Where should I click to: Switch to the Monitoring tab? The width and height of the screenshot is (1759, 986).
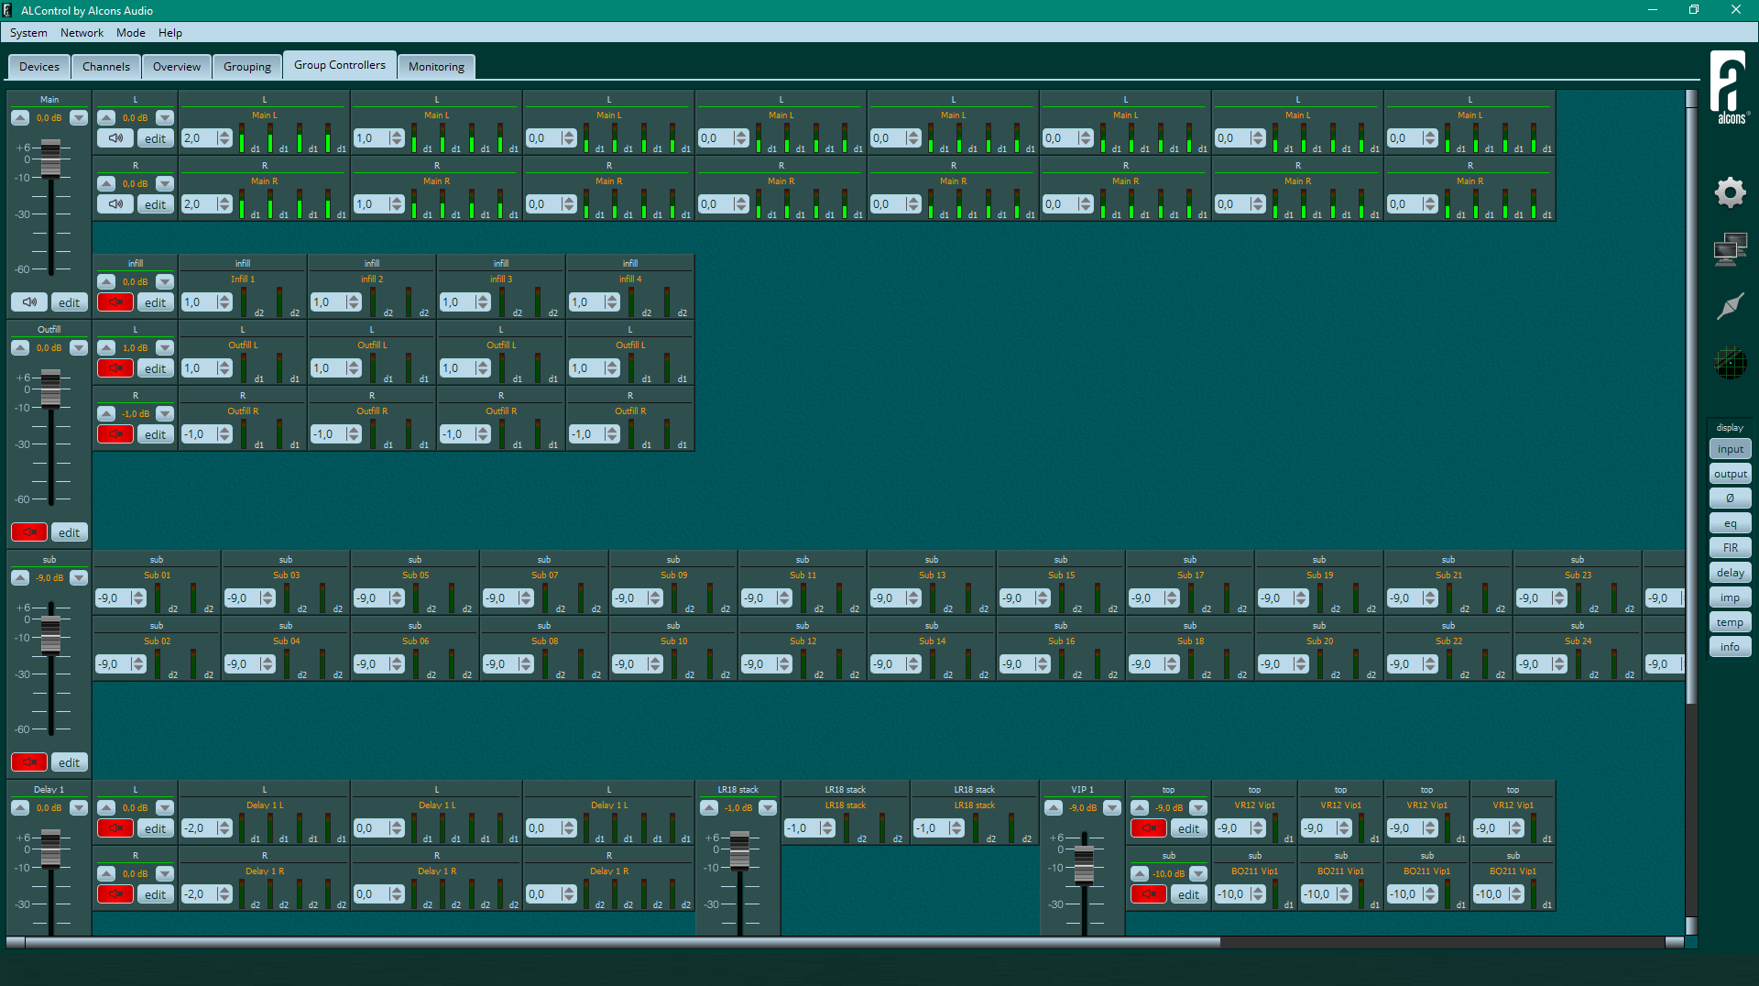pyautogui.click(x=436, y=67)
